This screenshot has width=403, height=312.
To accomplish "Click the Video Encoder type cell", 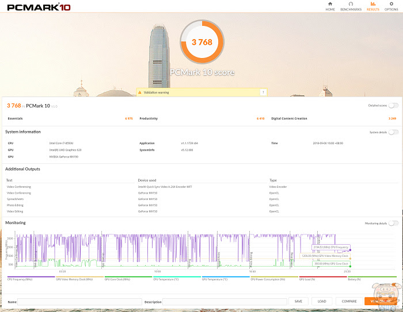I will point(278,187).
